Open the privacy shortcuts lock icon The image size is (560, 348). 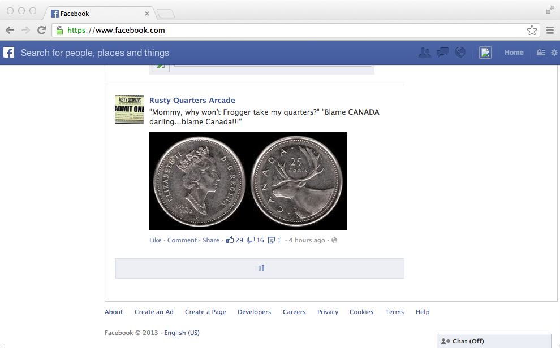tap(541, 53)
